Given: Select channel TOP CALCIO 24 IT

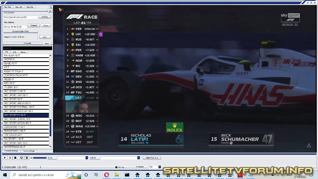Looking at the screenshot, I should click(26, 135).
